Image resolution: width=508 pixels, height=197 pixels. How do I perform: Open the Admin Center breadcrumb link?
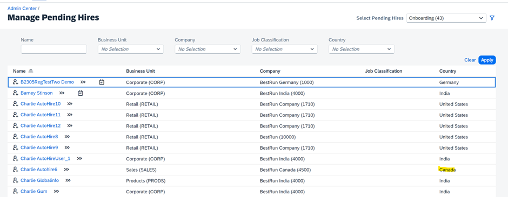pyautogui.click(x=22, y=9)
